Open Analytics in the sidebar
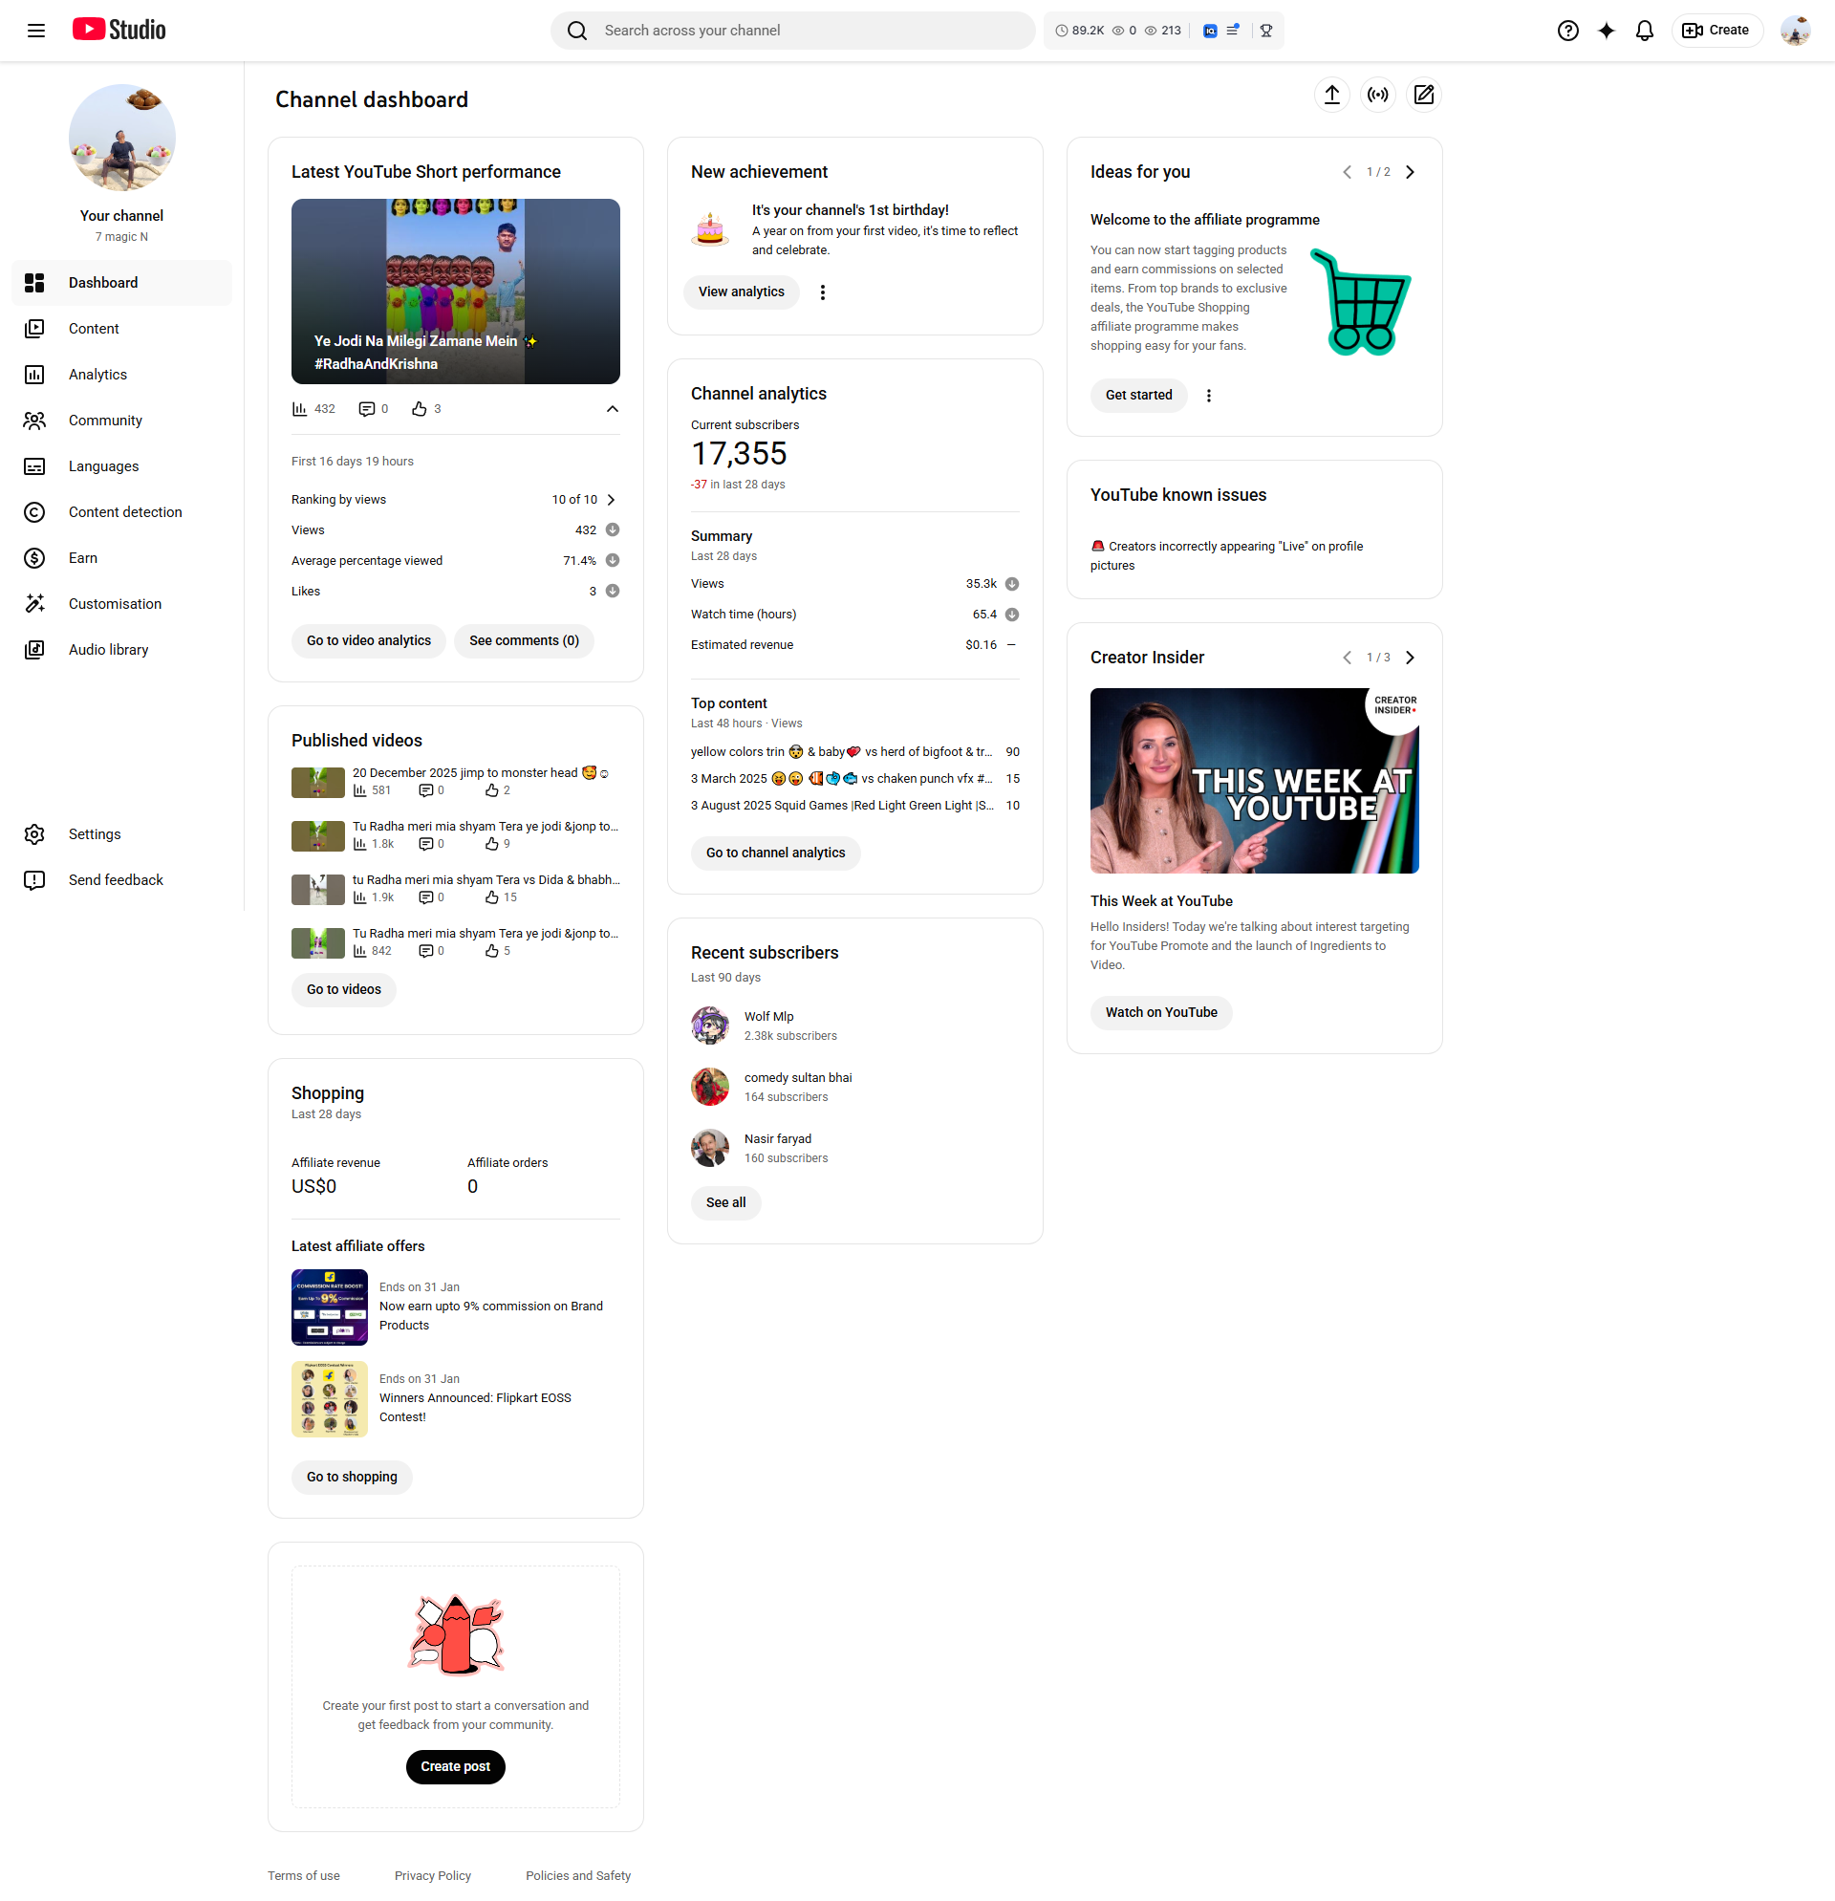 pos(97,375)
